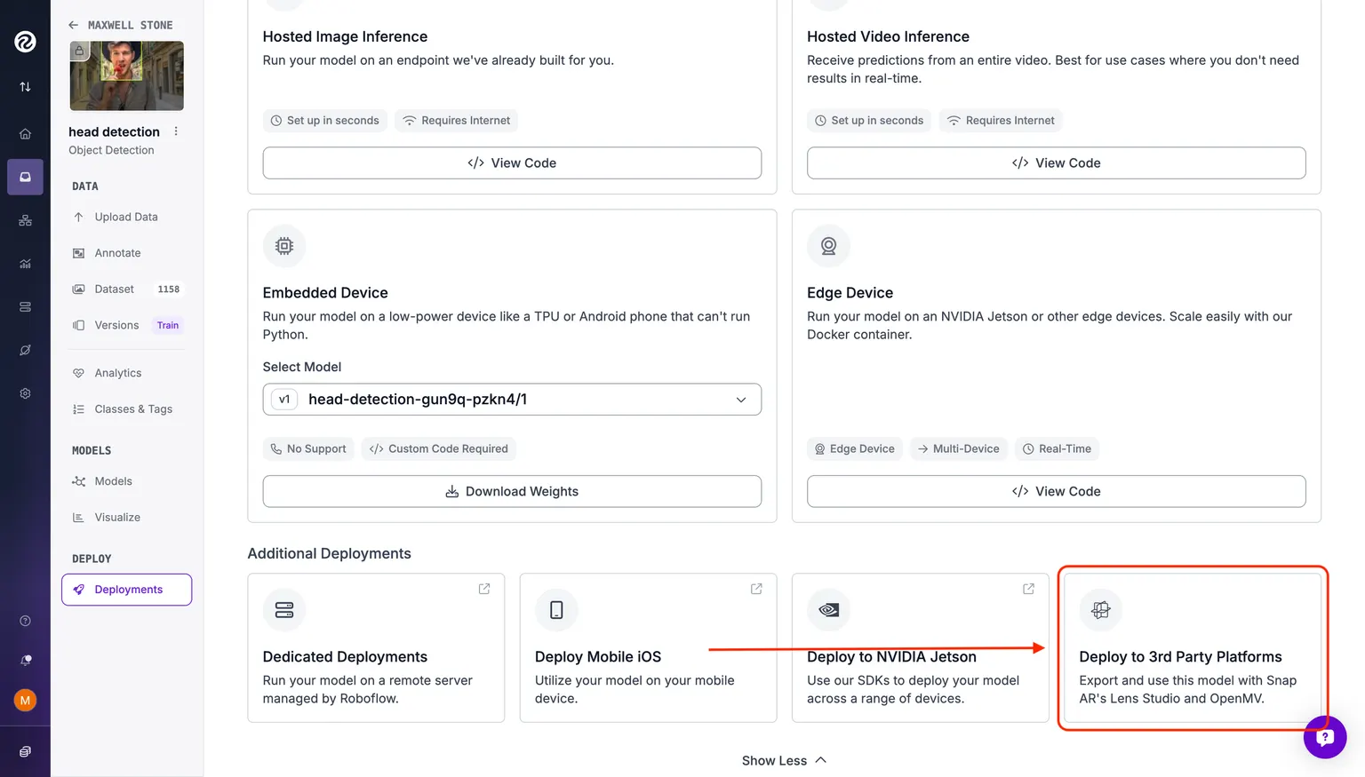Click the planet icon in the dark sidebar

coord(25,350)
